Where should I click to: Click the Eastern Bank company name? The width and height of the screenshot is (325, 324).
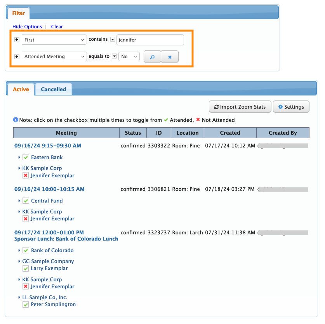tap(47, 157)
